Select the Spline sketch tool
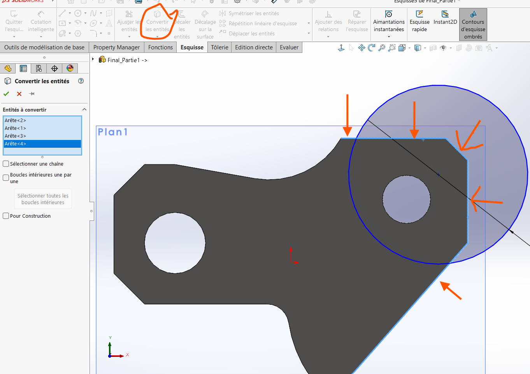 [93, 13]
